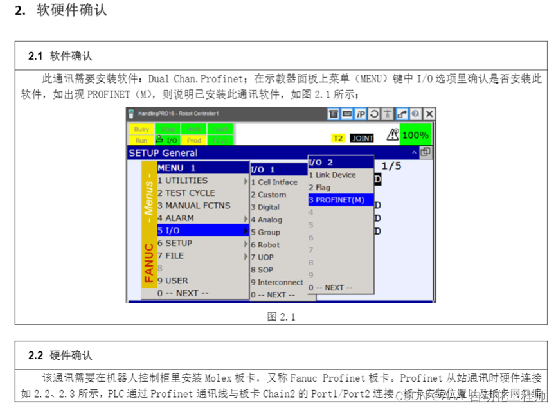Select 6 Robot in I/O 1 submenu
The height and width of the screenshot is (408, 556).
279,245
